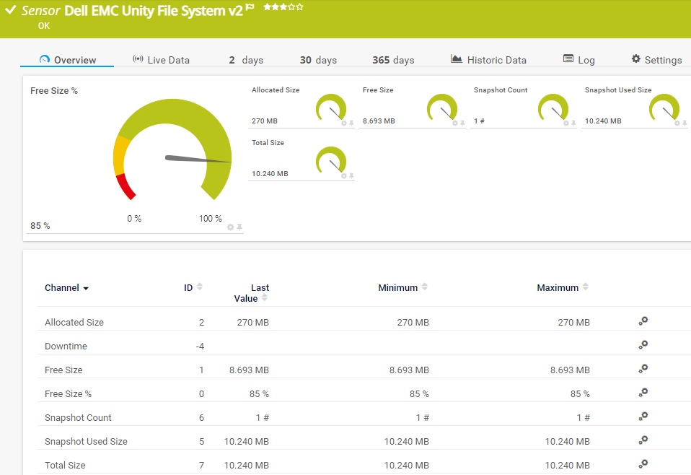Sort table by ID column arrows

200,287
